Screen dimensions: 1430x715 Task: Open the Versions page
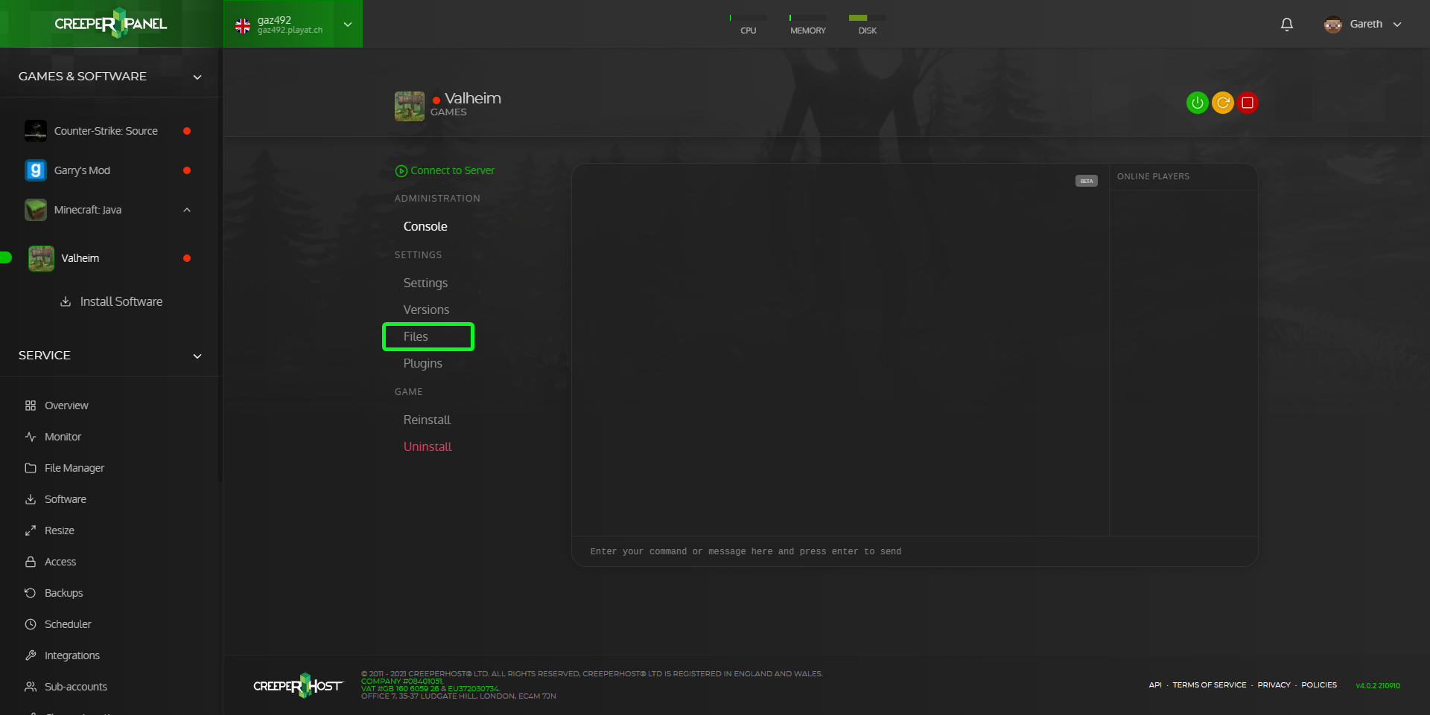coord(426,310)
